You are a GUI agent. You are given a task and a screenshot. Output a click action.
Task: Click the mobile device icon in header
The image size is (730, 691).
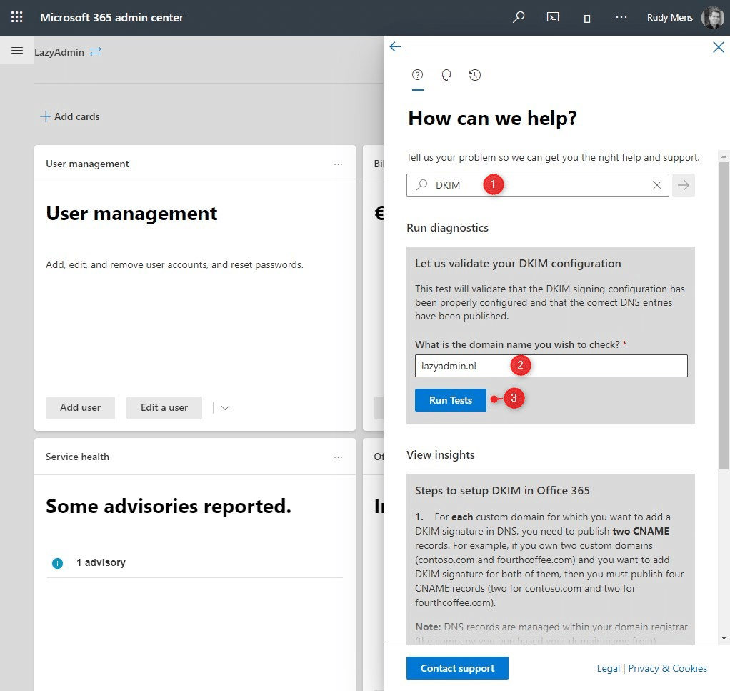click(x=587, y=18)
